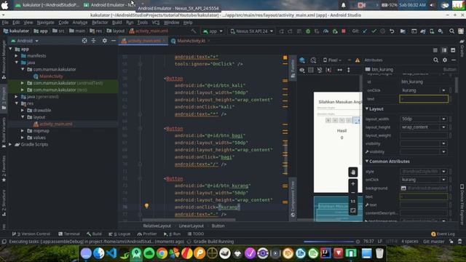Click the text attribute input field under id/onClick

tap(424, 99)
